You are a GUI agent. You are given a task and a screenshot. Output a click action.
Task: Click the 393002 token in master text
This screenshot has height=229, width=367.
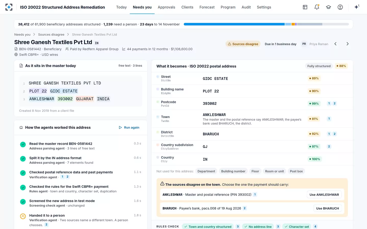(65, 99)
